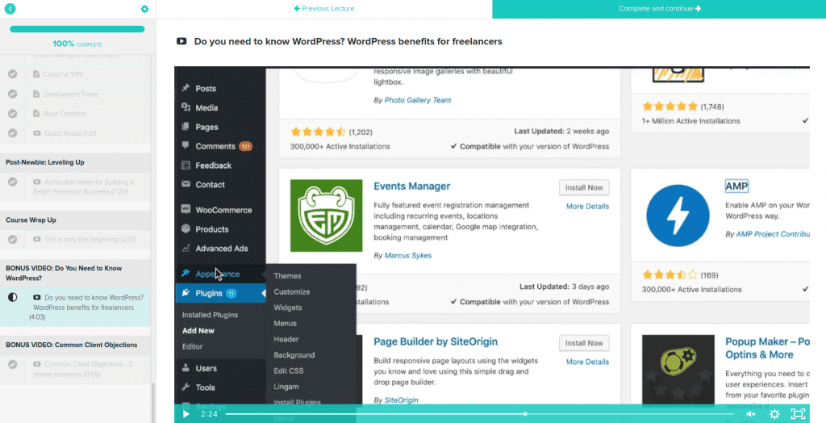Click the Feedback form icon
Screen dimensions: 826x423
point(186,165)
